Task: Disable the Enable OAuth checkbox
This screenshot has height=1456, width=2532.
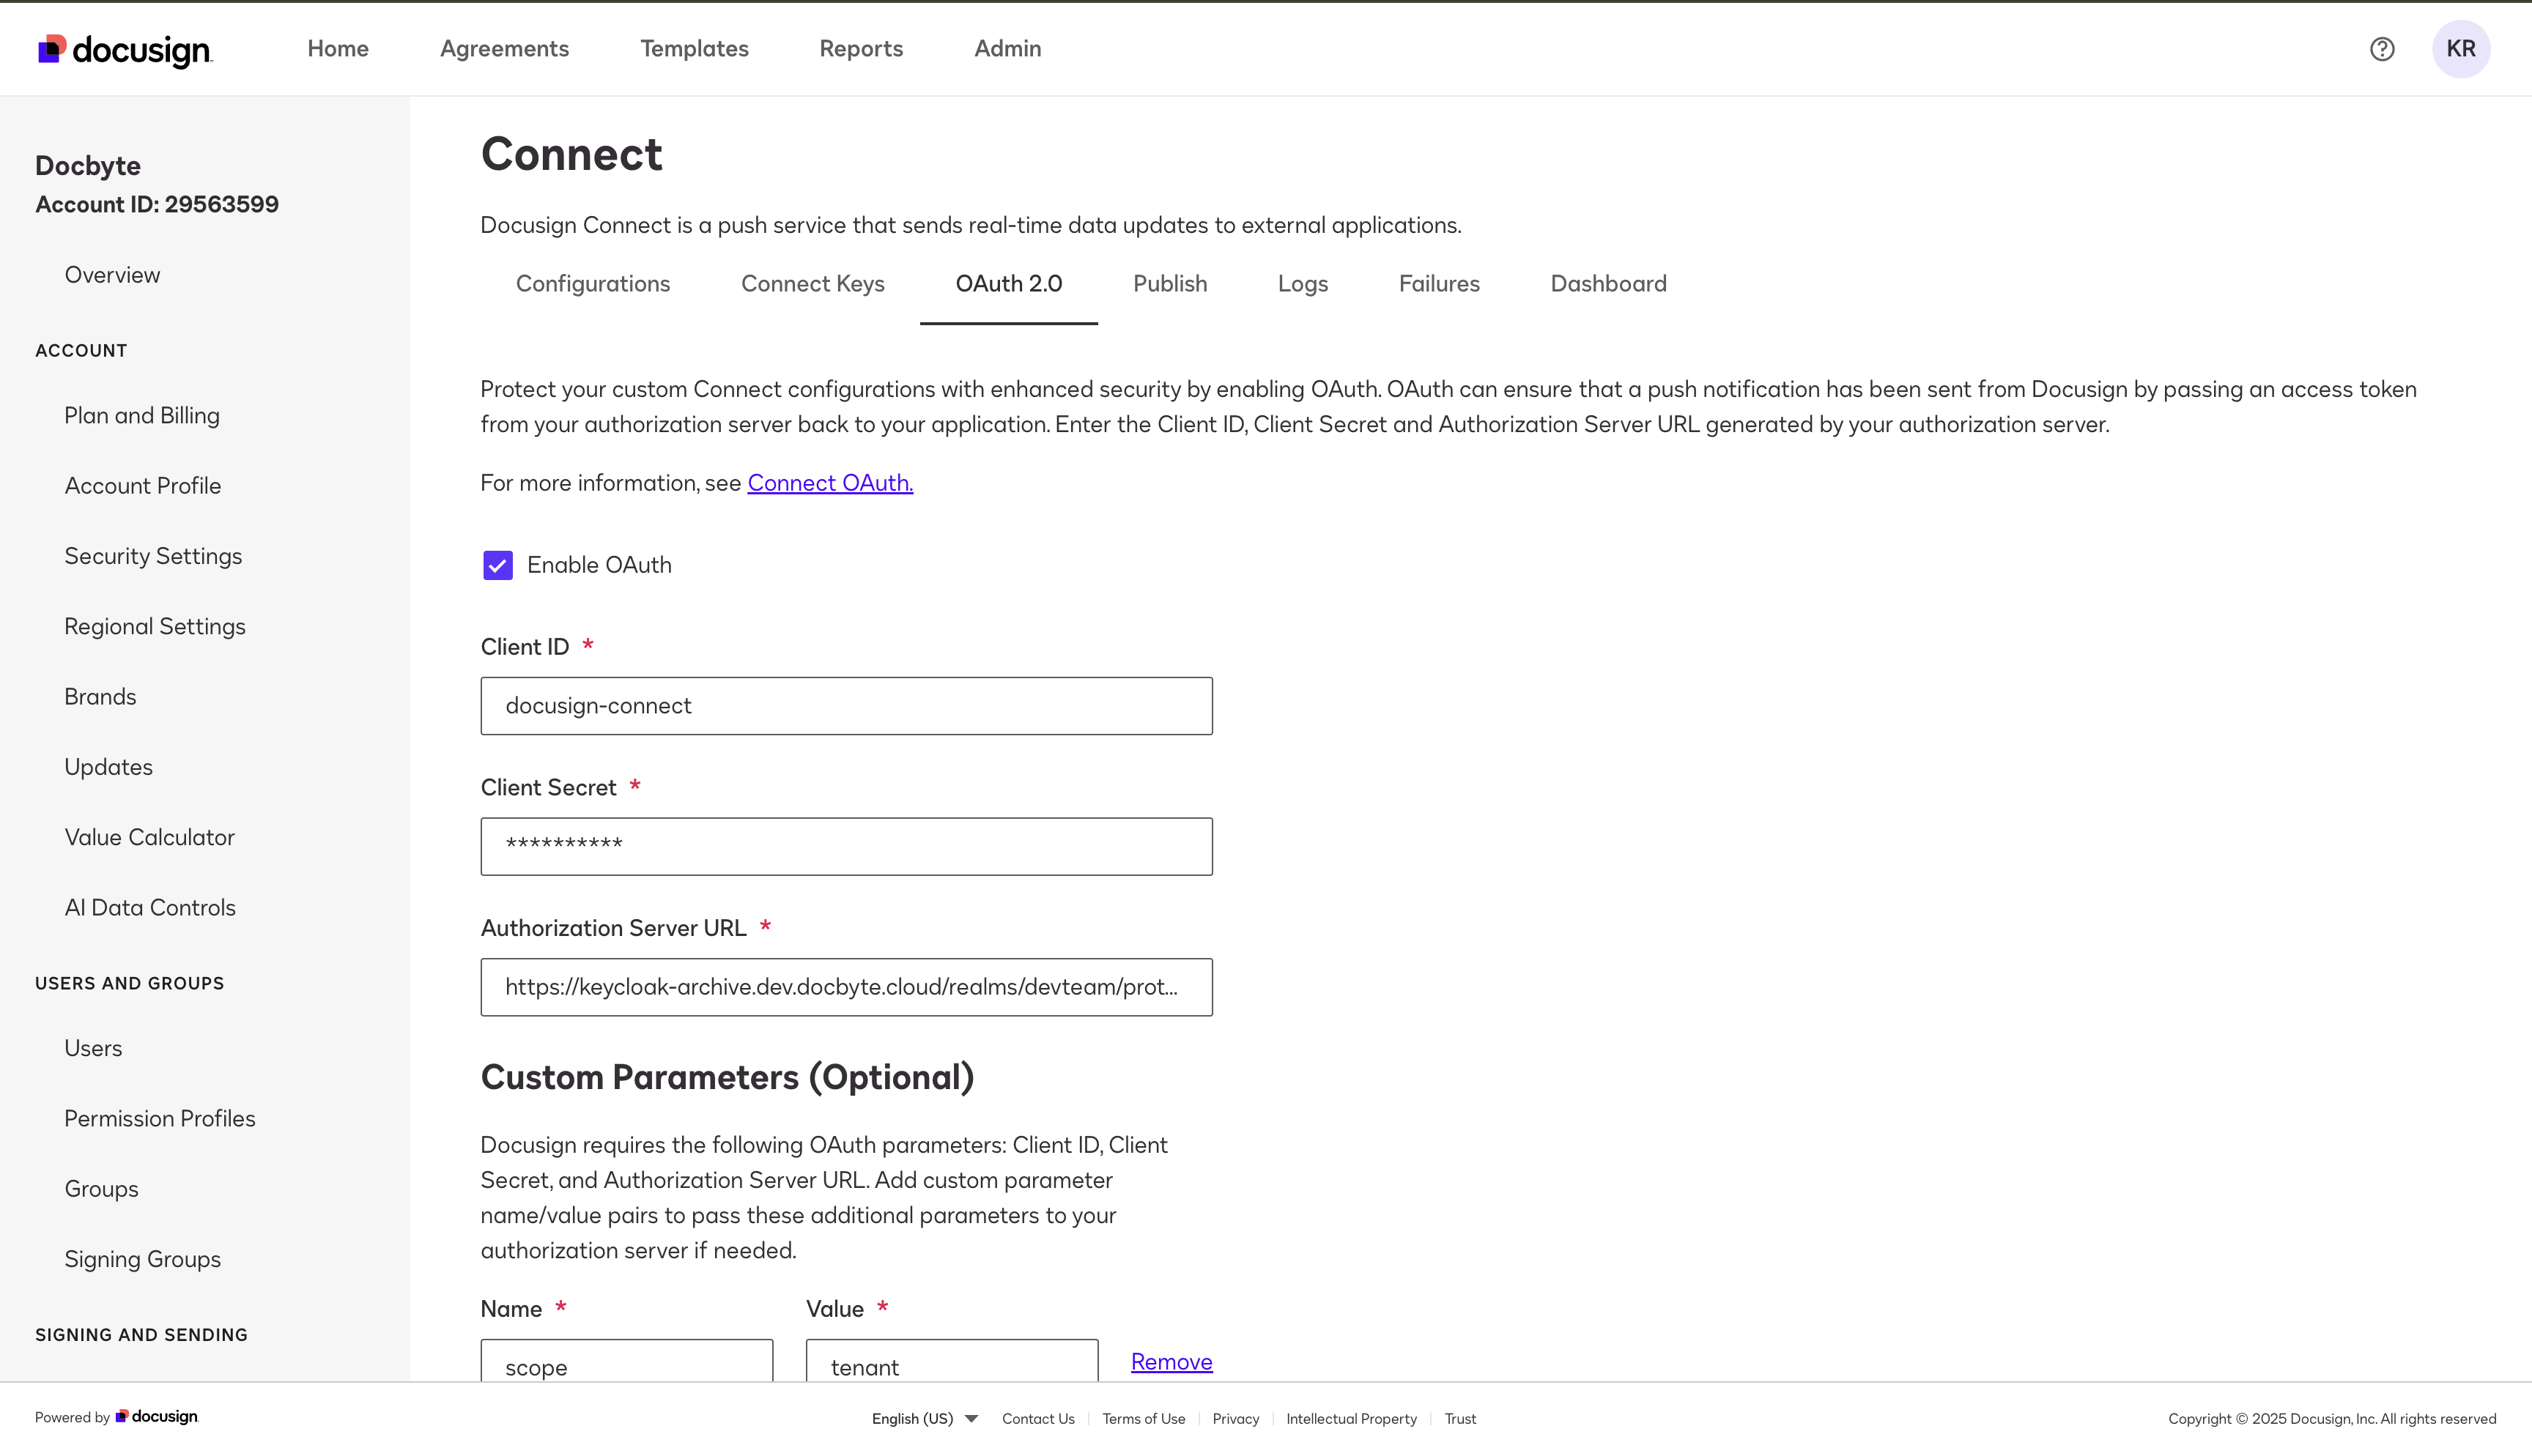Action: (497, 565)
